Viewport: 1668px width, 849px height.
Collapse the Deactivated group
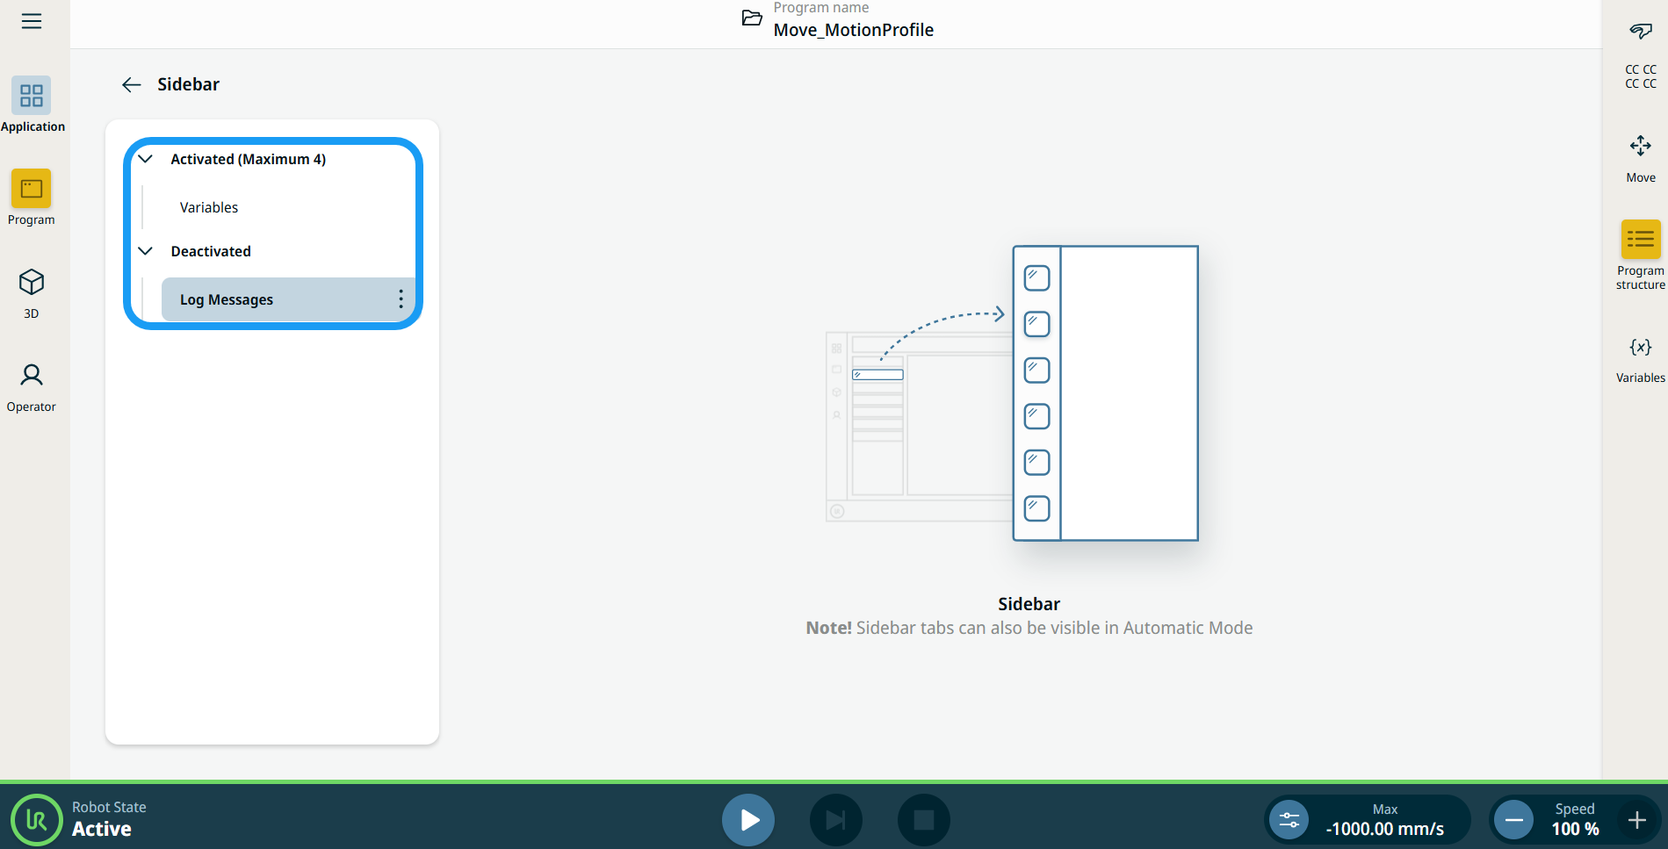pyautogui.click(x=146, y=251)
